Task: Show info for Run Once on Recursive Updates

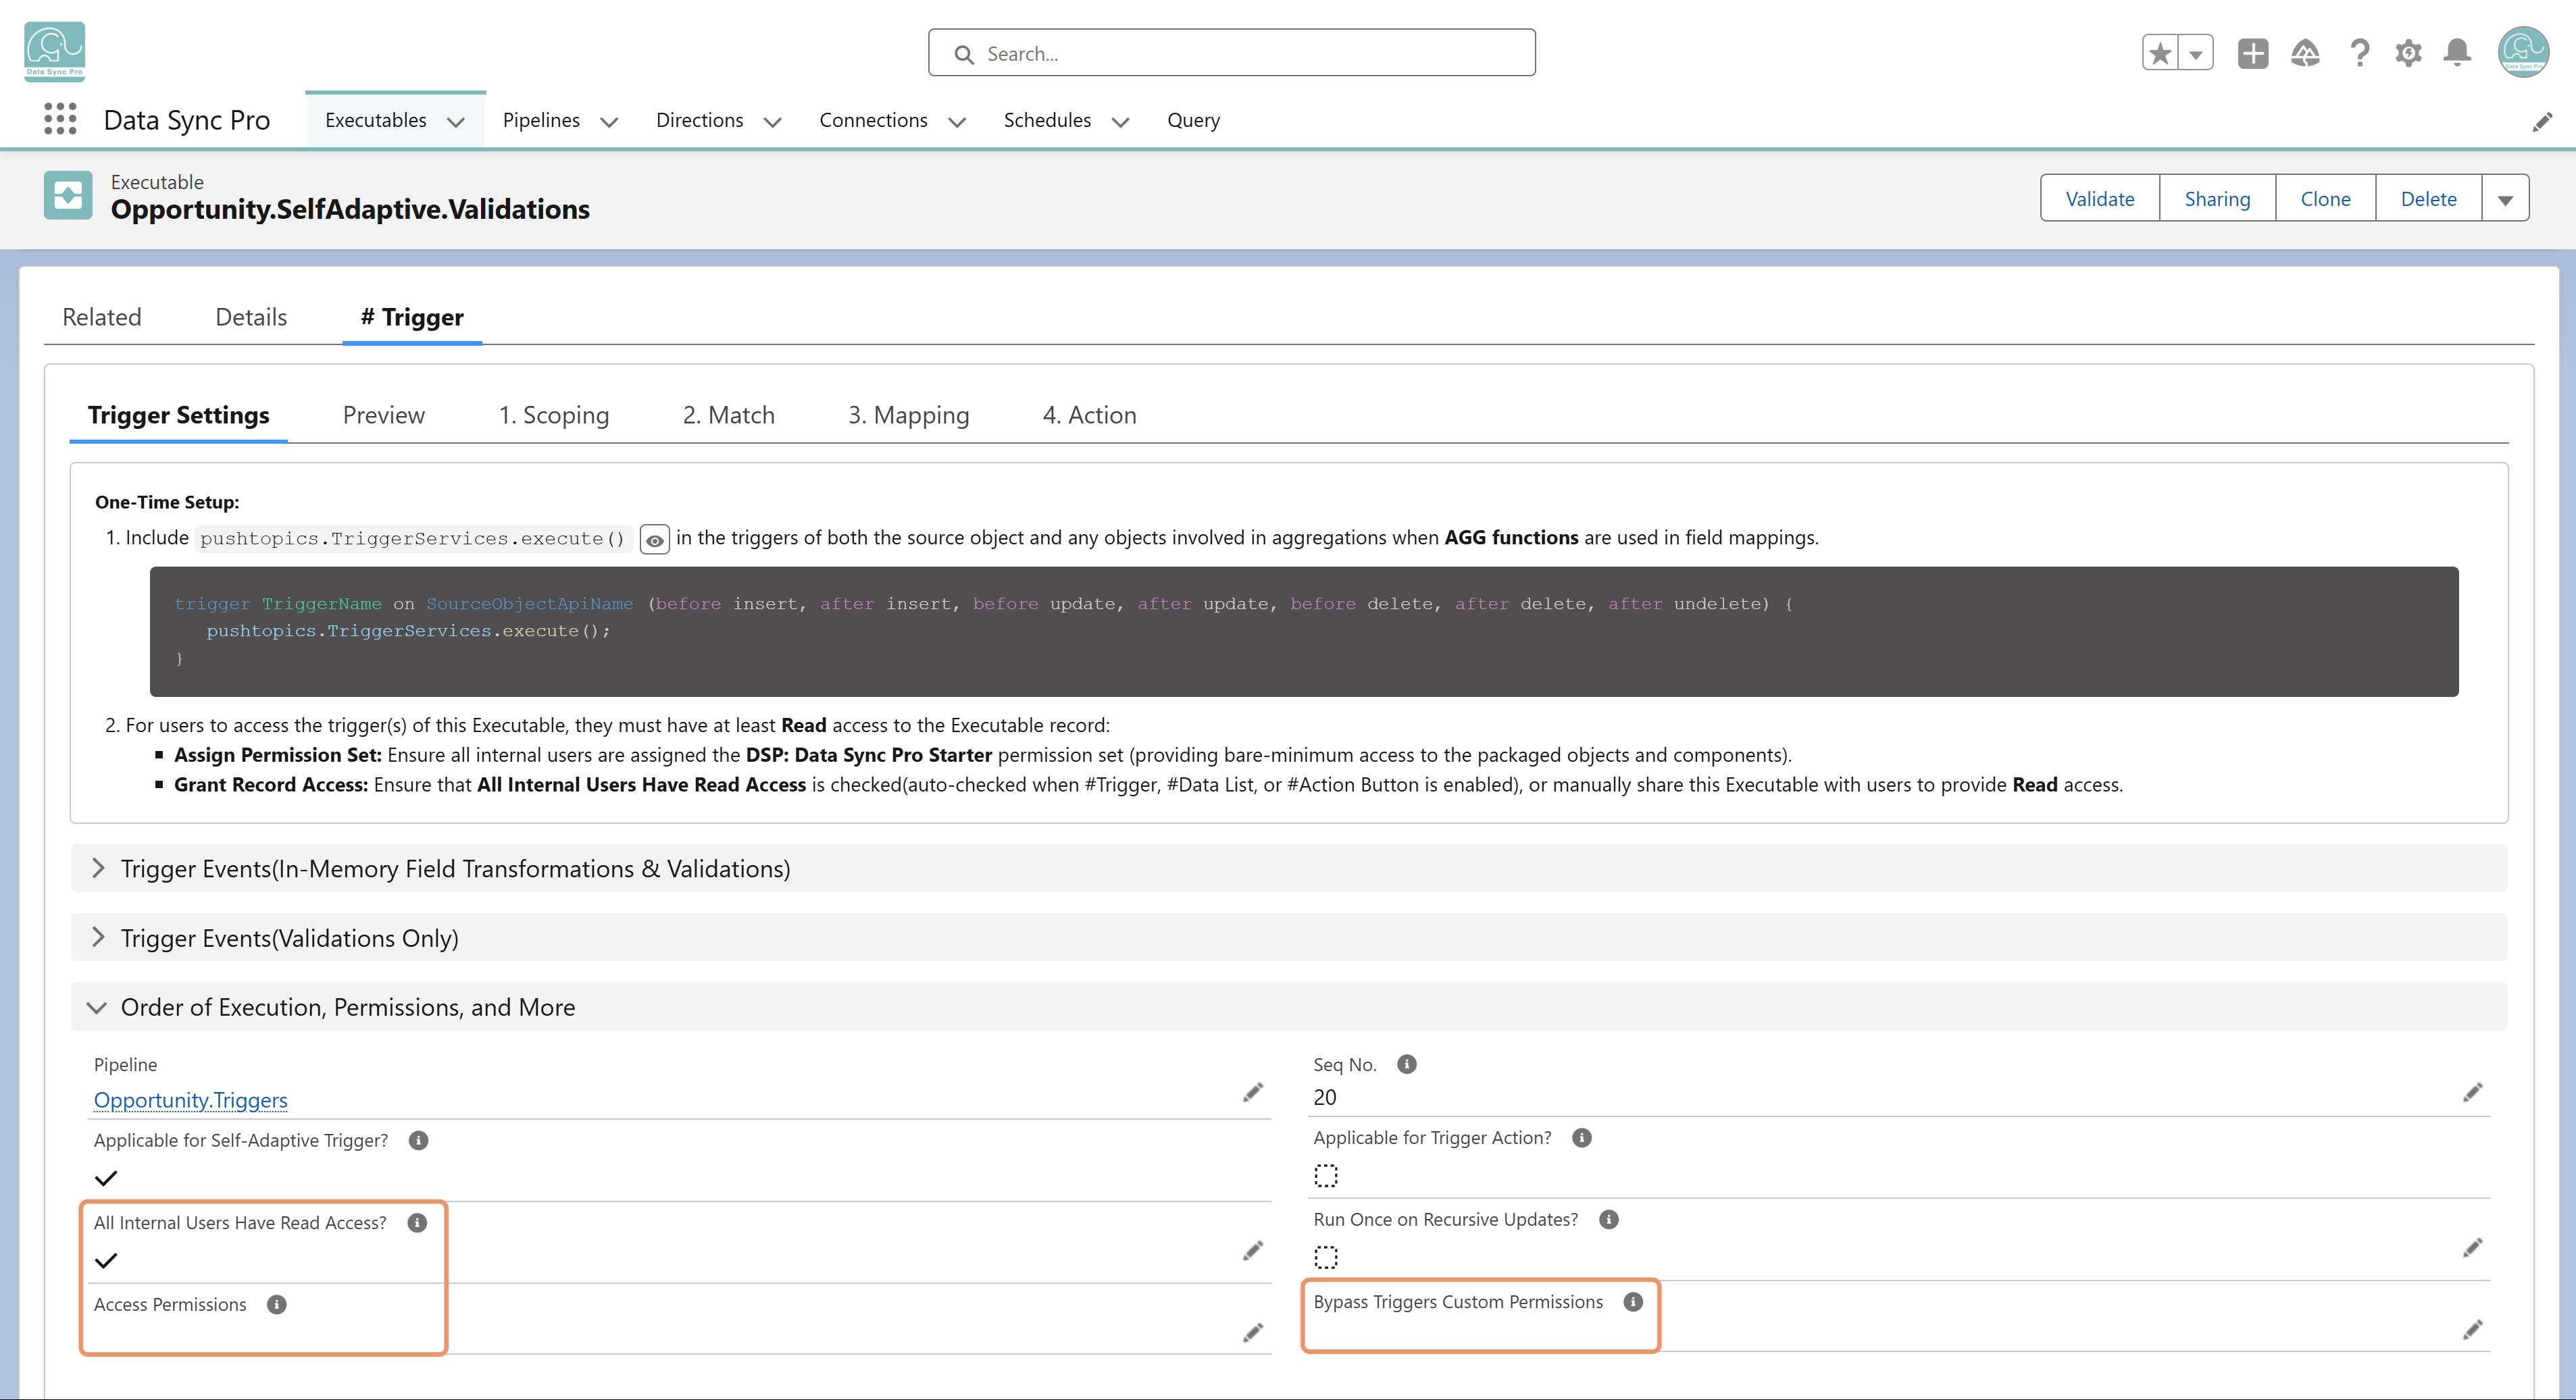Action: click(x=1609, y=1219)
